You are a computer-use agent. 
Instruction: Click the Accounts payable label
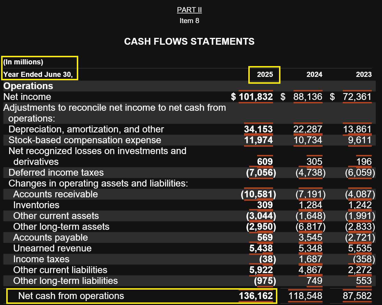pos(51,238)
